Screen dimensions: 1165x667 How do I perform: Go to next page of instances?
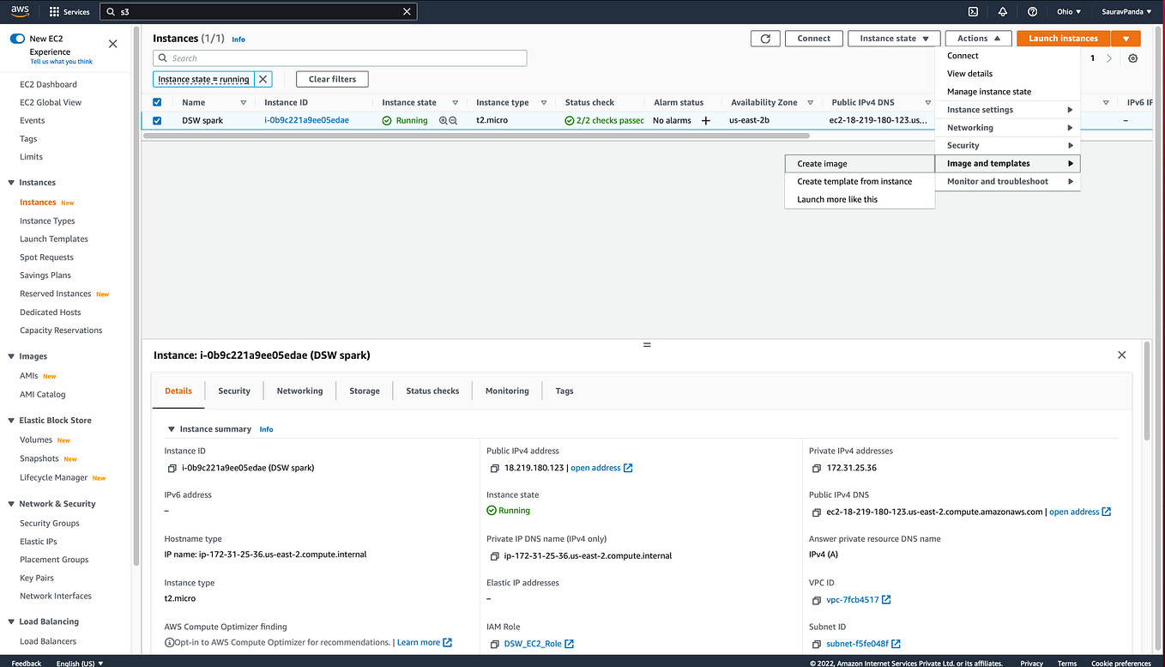[x=1109, y=58]
